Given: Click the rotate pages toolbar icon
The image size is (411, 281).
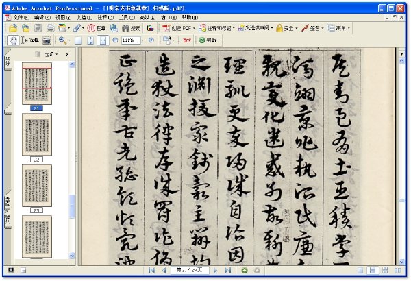Looking at the screenshot, I should [166, 40].
